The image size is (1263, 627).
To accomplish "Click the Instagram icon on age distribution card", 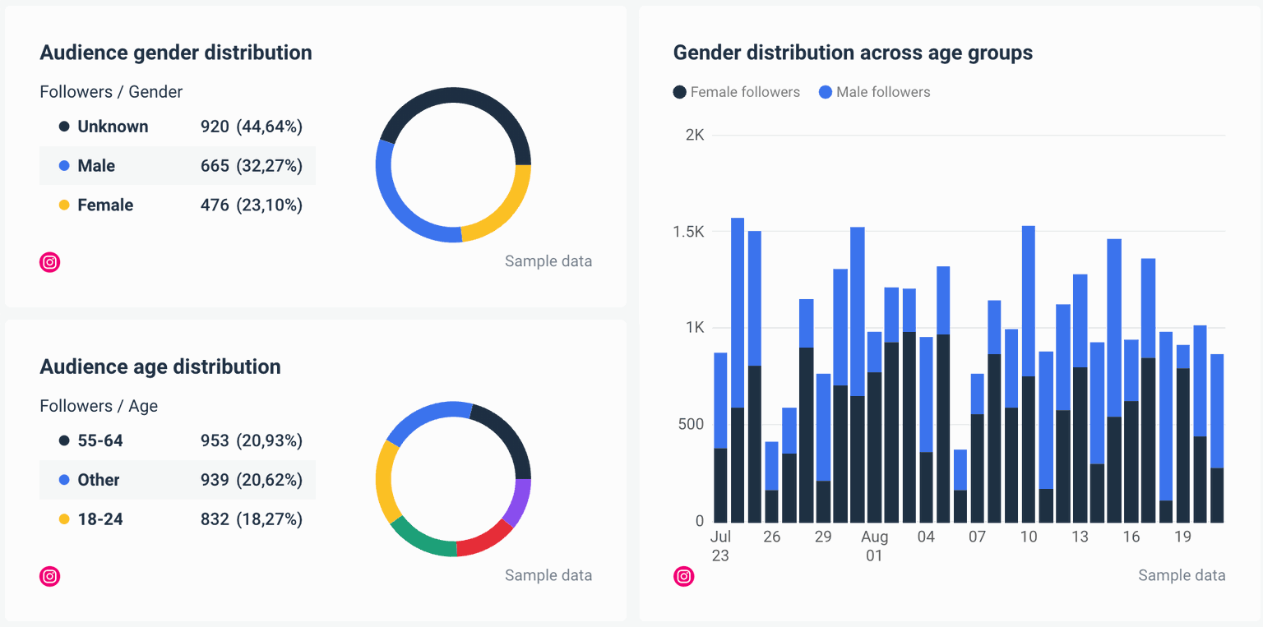I will tap(49, 576).
